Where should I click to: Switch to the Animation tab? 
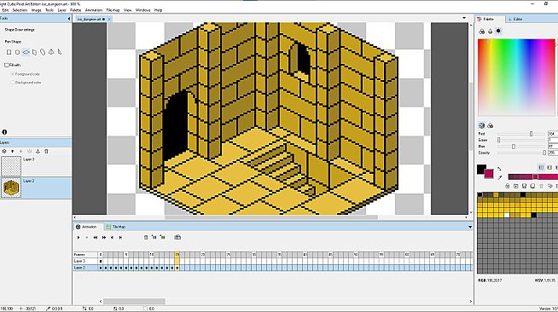click(89, 227)
